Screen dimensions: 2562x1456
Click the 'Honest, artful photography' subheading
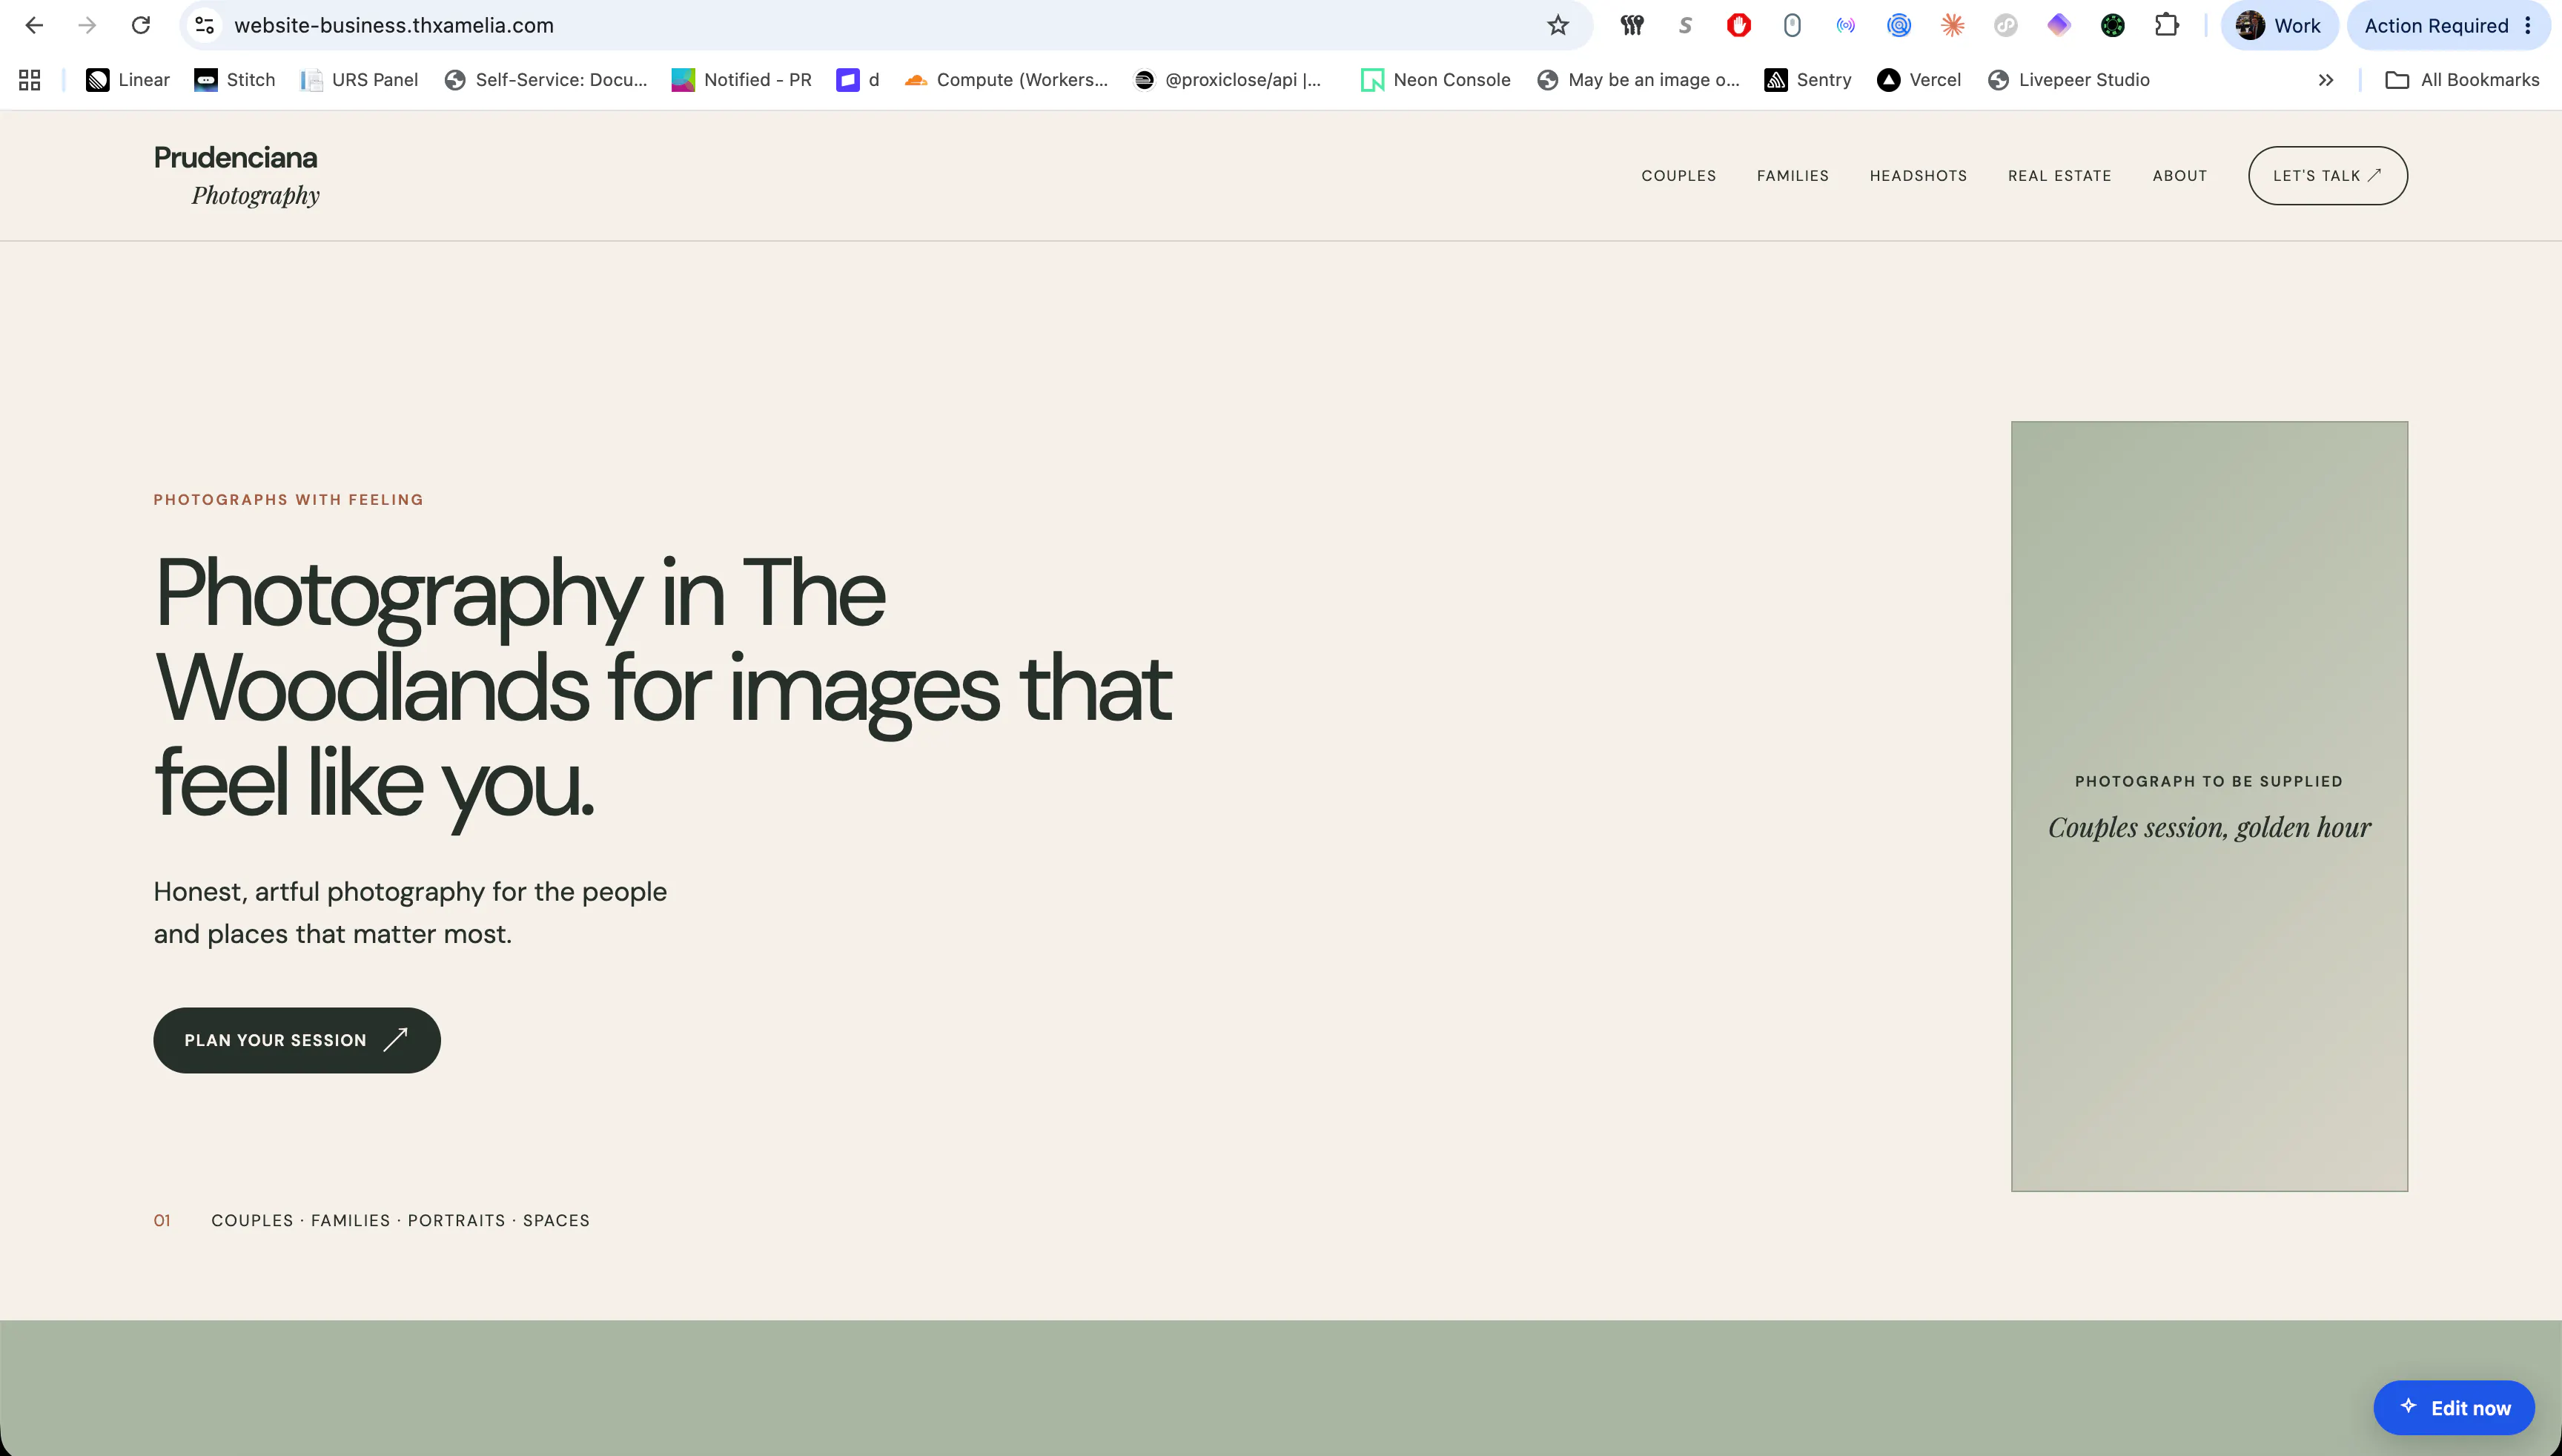tap(410, 912)
